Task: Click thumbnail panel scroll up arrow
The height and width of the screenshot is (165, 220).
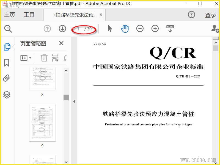Action: pyautogui.click(x=66, y=71)
